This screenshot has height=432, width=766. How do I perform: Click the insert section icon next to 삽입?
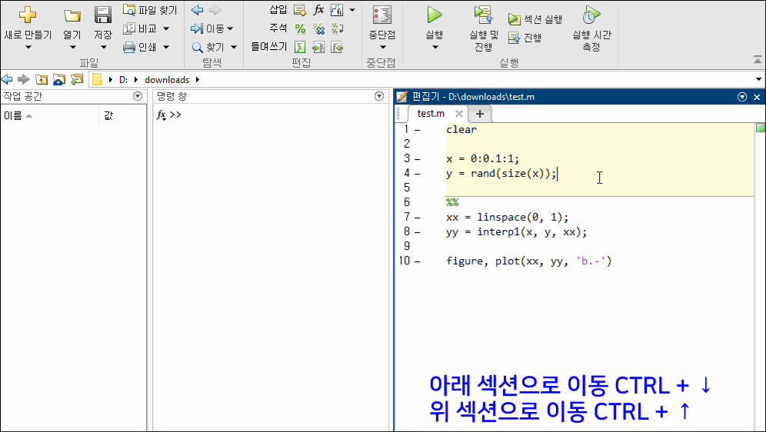click(x=300, y=10)
